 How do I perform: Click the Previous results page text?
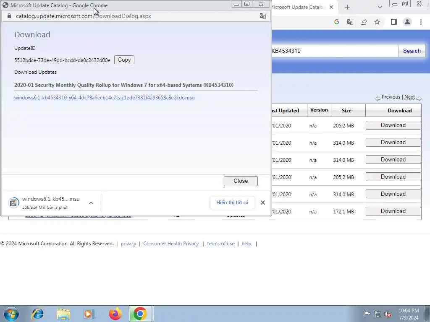click(391, 97)
